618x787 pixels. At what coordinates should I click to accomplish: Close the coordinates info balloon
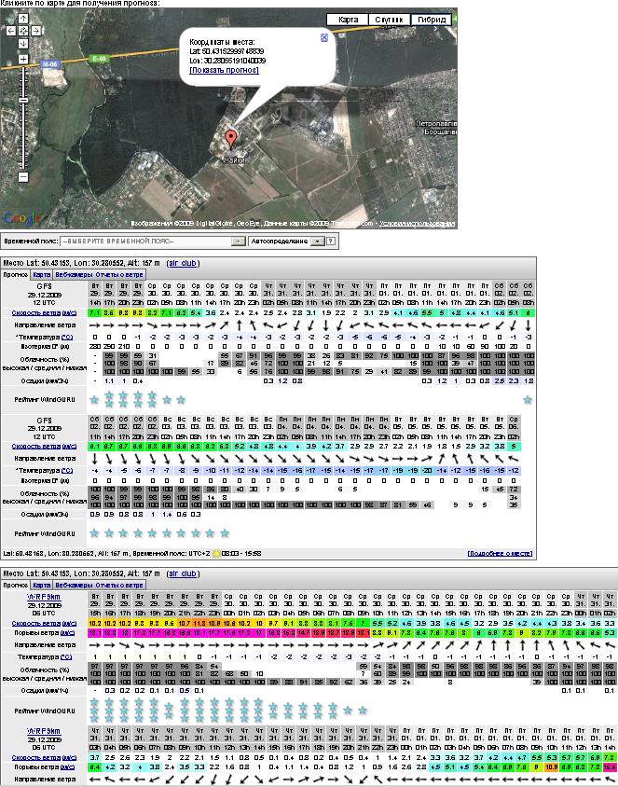pyautogui.click(x=323, y=37)
